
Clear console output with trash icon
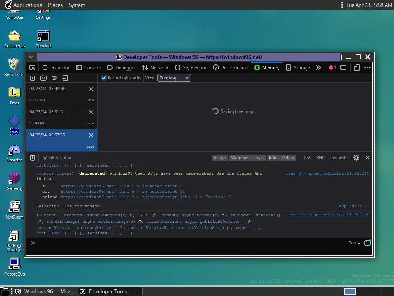[32, 158]
